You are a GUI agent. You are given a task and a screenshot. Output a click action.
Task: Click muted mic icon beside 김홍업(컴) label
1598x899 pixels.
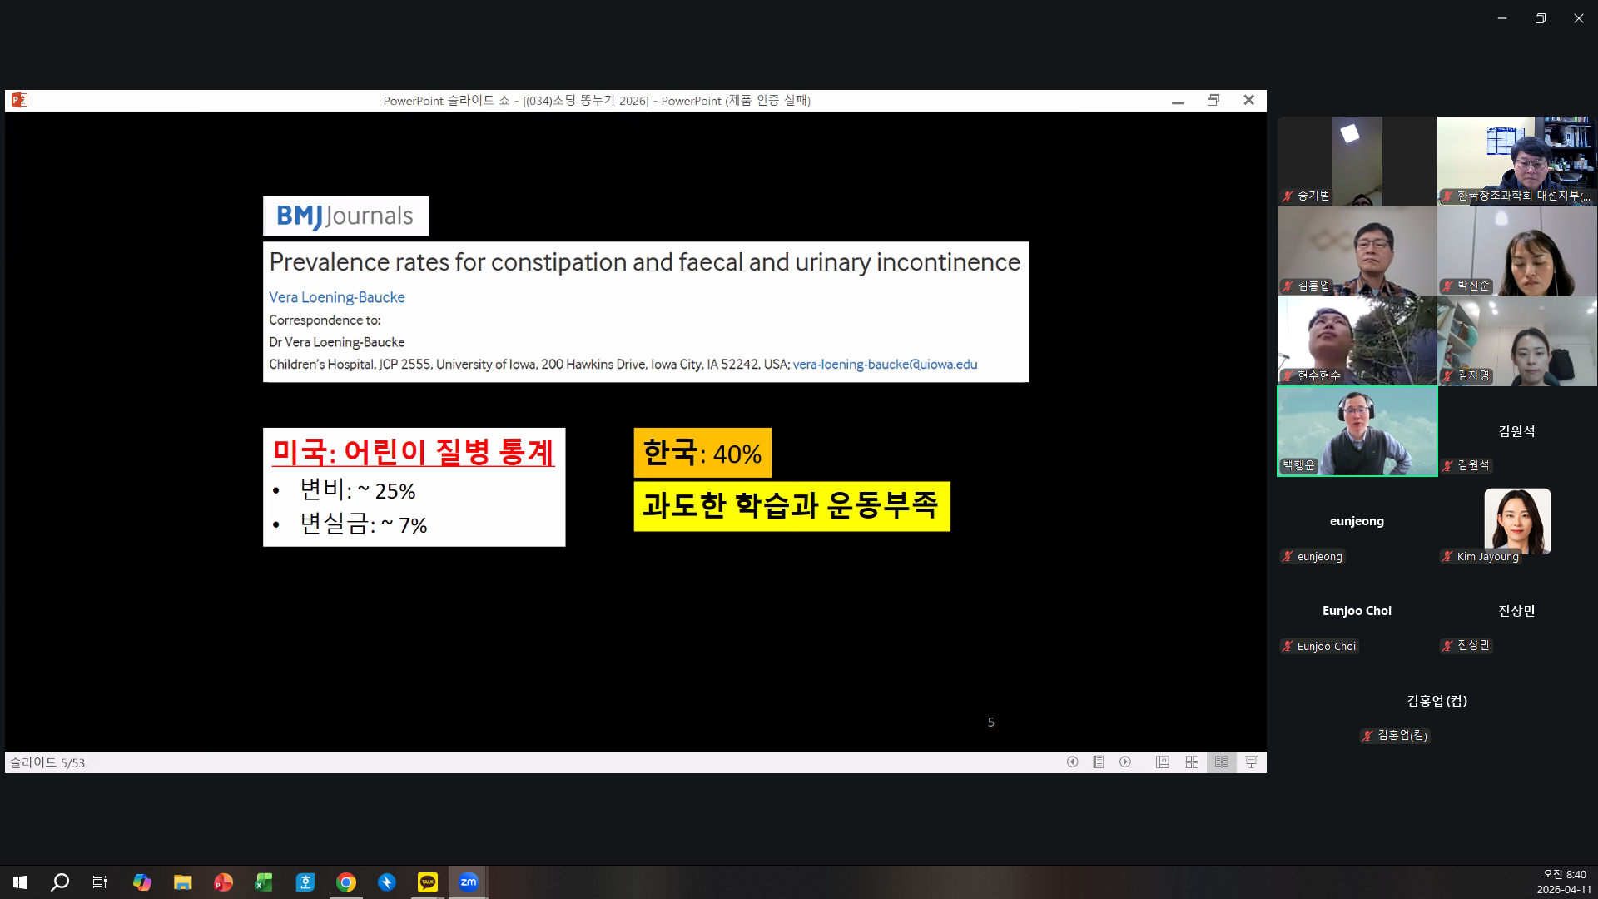[1367, 735]
